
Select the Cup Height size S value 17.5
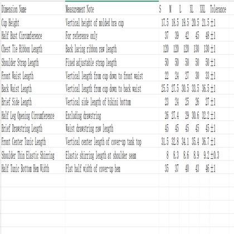164,23
